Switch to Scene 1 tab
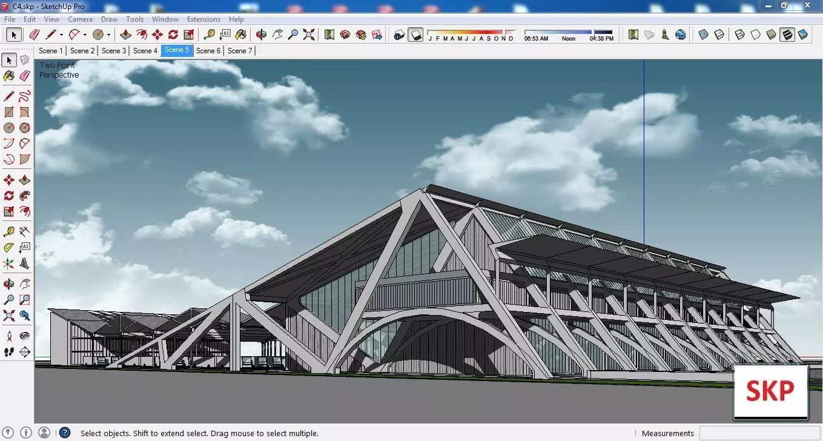Image resolution: width=823 pixels, height=441 pixels. pyautogui.click(x=51, y=51)
